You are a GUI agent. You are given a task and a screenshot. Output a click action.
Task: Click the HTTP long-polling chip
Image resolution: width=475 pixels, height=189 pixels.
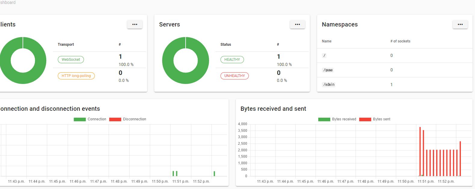tap(76, 76)
